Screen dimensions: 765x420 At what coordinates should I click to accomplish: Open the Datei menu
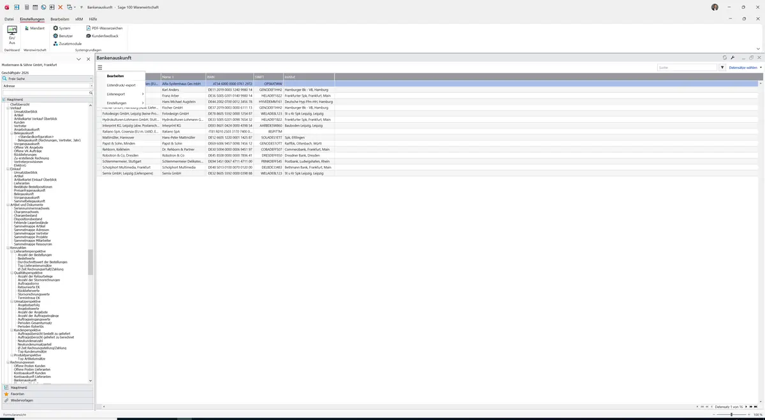[x=9, y=19]
